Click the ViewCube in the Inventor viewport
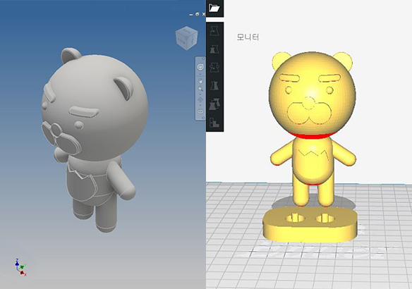The image size is (412, 289). coord(187,38)
